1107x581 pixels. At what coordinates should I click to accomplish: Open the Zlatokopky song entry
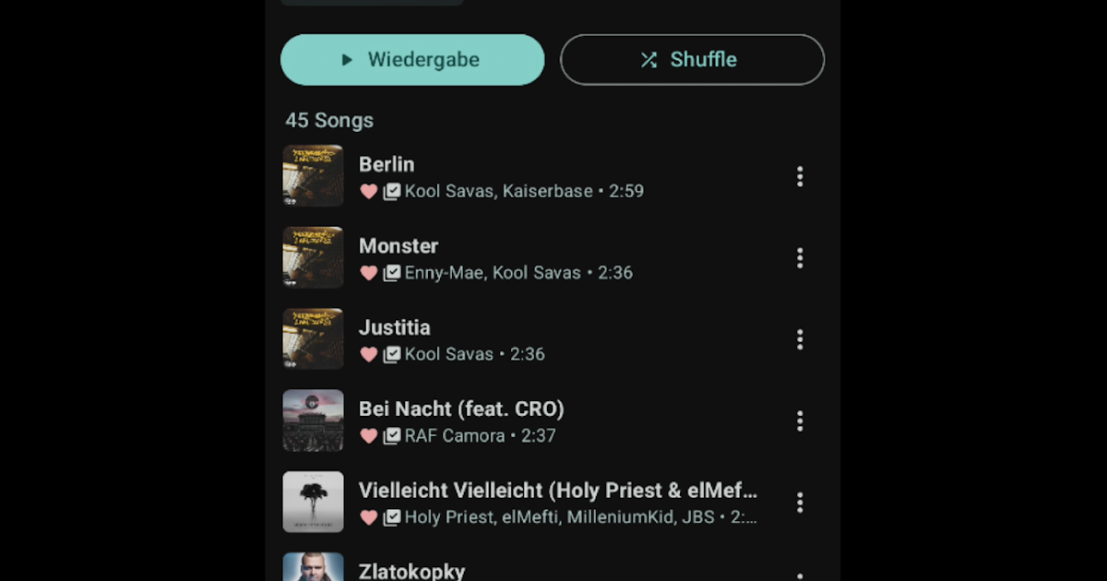point(411,571)
